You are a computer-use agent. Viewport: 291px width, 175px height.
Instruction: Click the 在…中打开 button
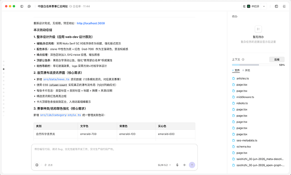[251, 6]
